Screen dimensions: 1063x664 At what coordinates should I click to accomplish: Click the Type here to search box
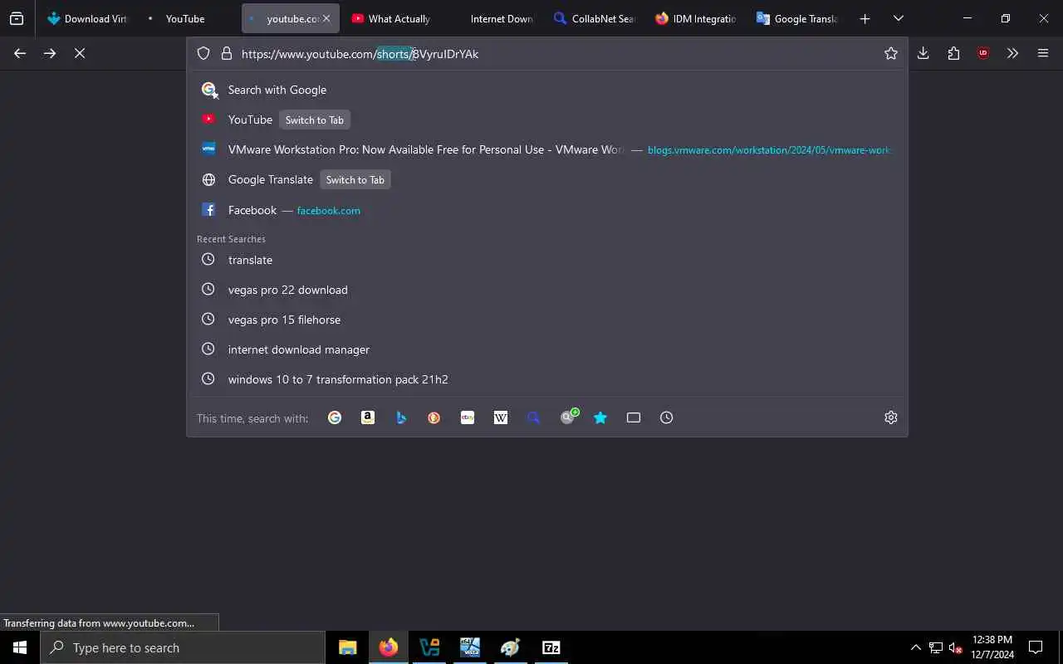click(183, 647)
